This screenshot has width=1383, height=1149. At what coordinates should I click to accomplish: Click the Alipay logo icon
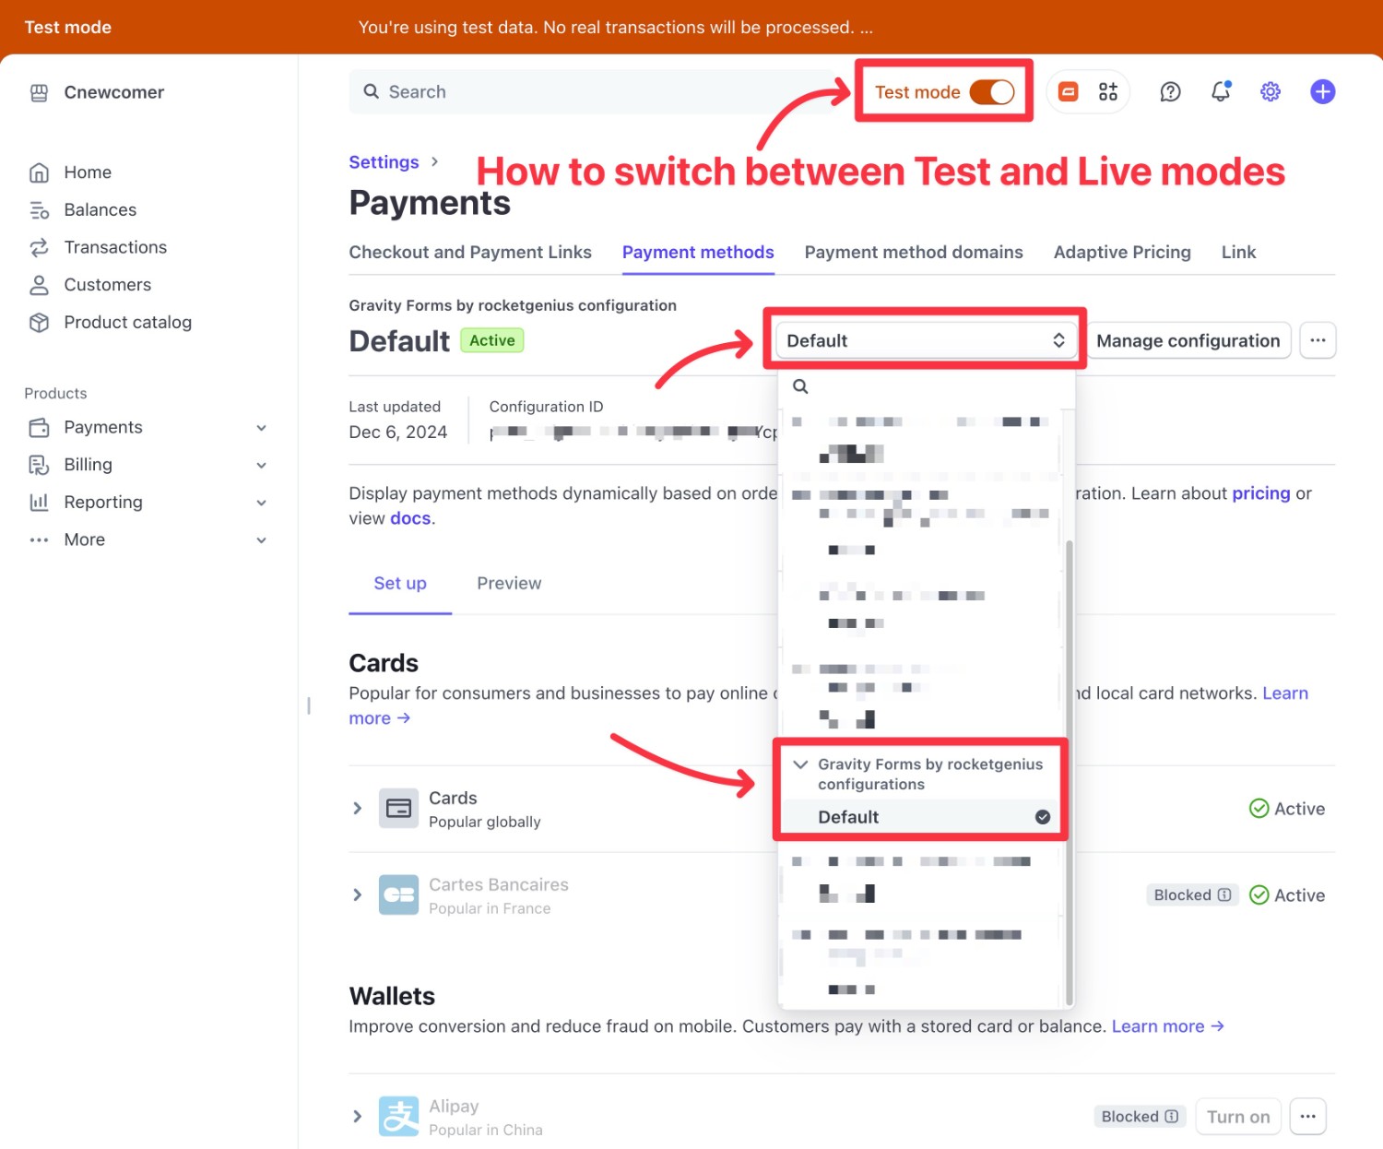pyautogui.click(x=398, y=1117)
